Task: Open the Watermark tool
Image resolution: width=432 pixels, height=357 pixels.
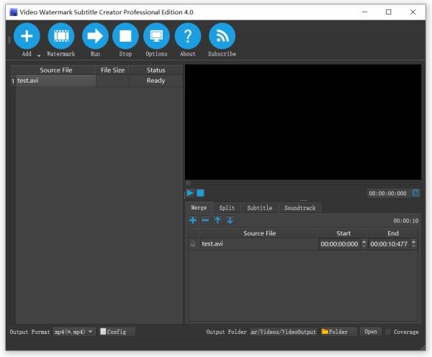Action: pos(60,36)
